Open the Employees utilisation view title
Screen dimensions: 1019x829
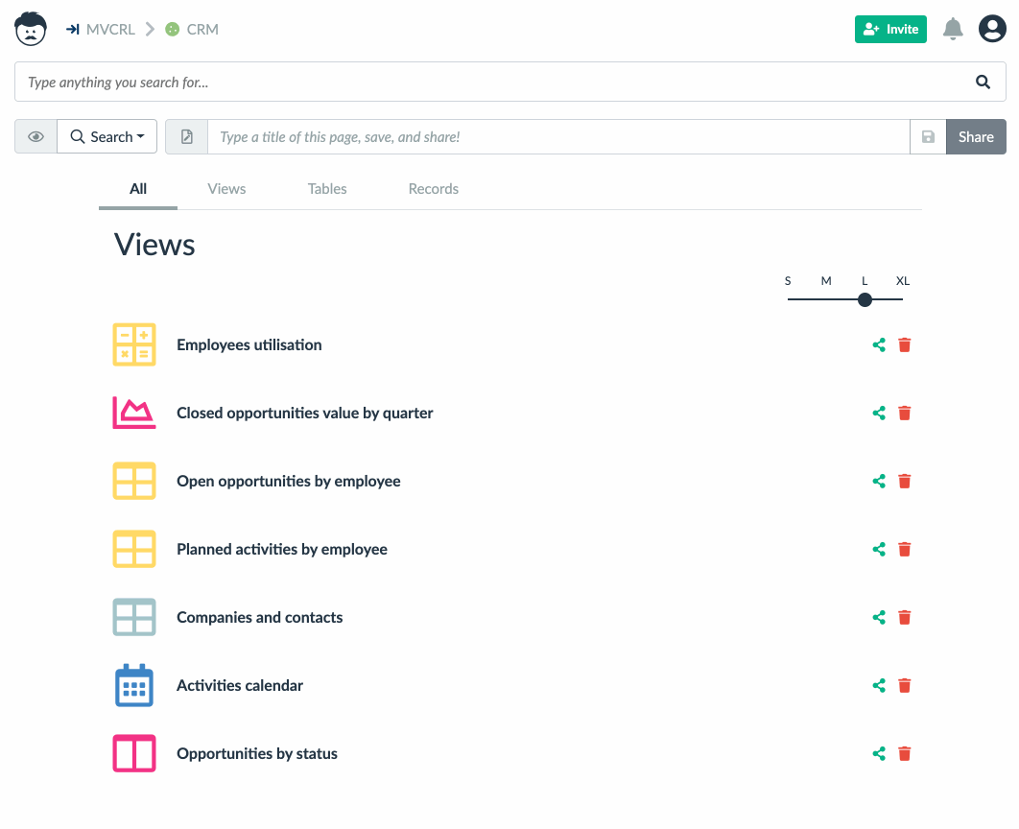249,345
